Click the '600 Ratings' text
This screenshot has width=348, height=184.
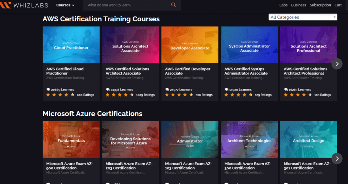[85, 95]
